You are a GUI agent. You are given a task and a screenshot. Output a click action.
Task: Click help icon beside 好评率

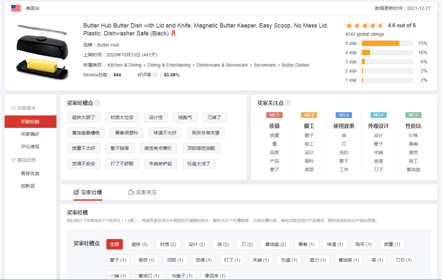155,75
